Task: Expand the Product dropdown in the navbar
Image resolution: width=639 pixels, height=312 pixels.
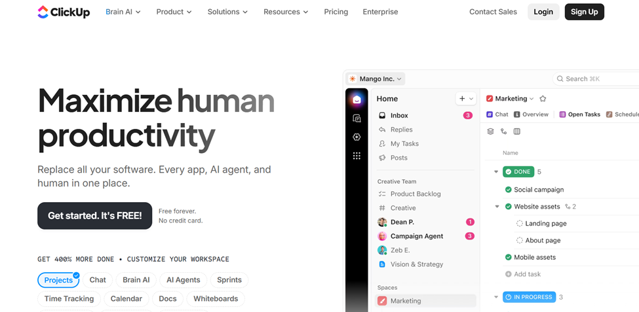Action: click(174, 12)
